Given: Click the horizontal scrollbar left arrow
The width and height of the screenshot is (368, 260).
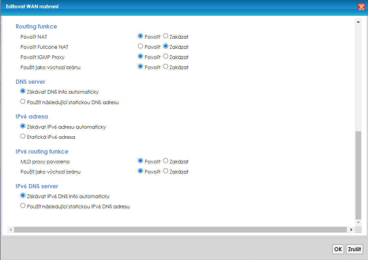Looking at the screenshot, I should [x=10, y=230].
